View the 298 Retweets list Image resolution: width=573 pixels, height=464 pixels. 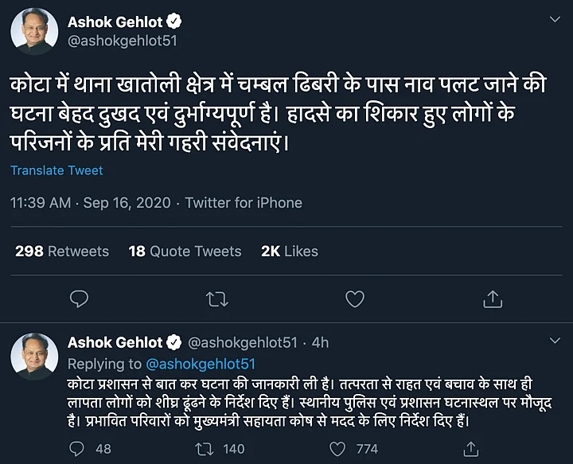[62, 251]
